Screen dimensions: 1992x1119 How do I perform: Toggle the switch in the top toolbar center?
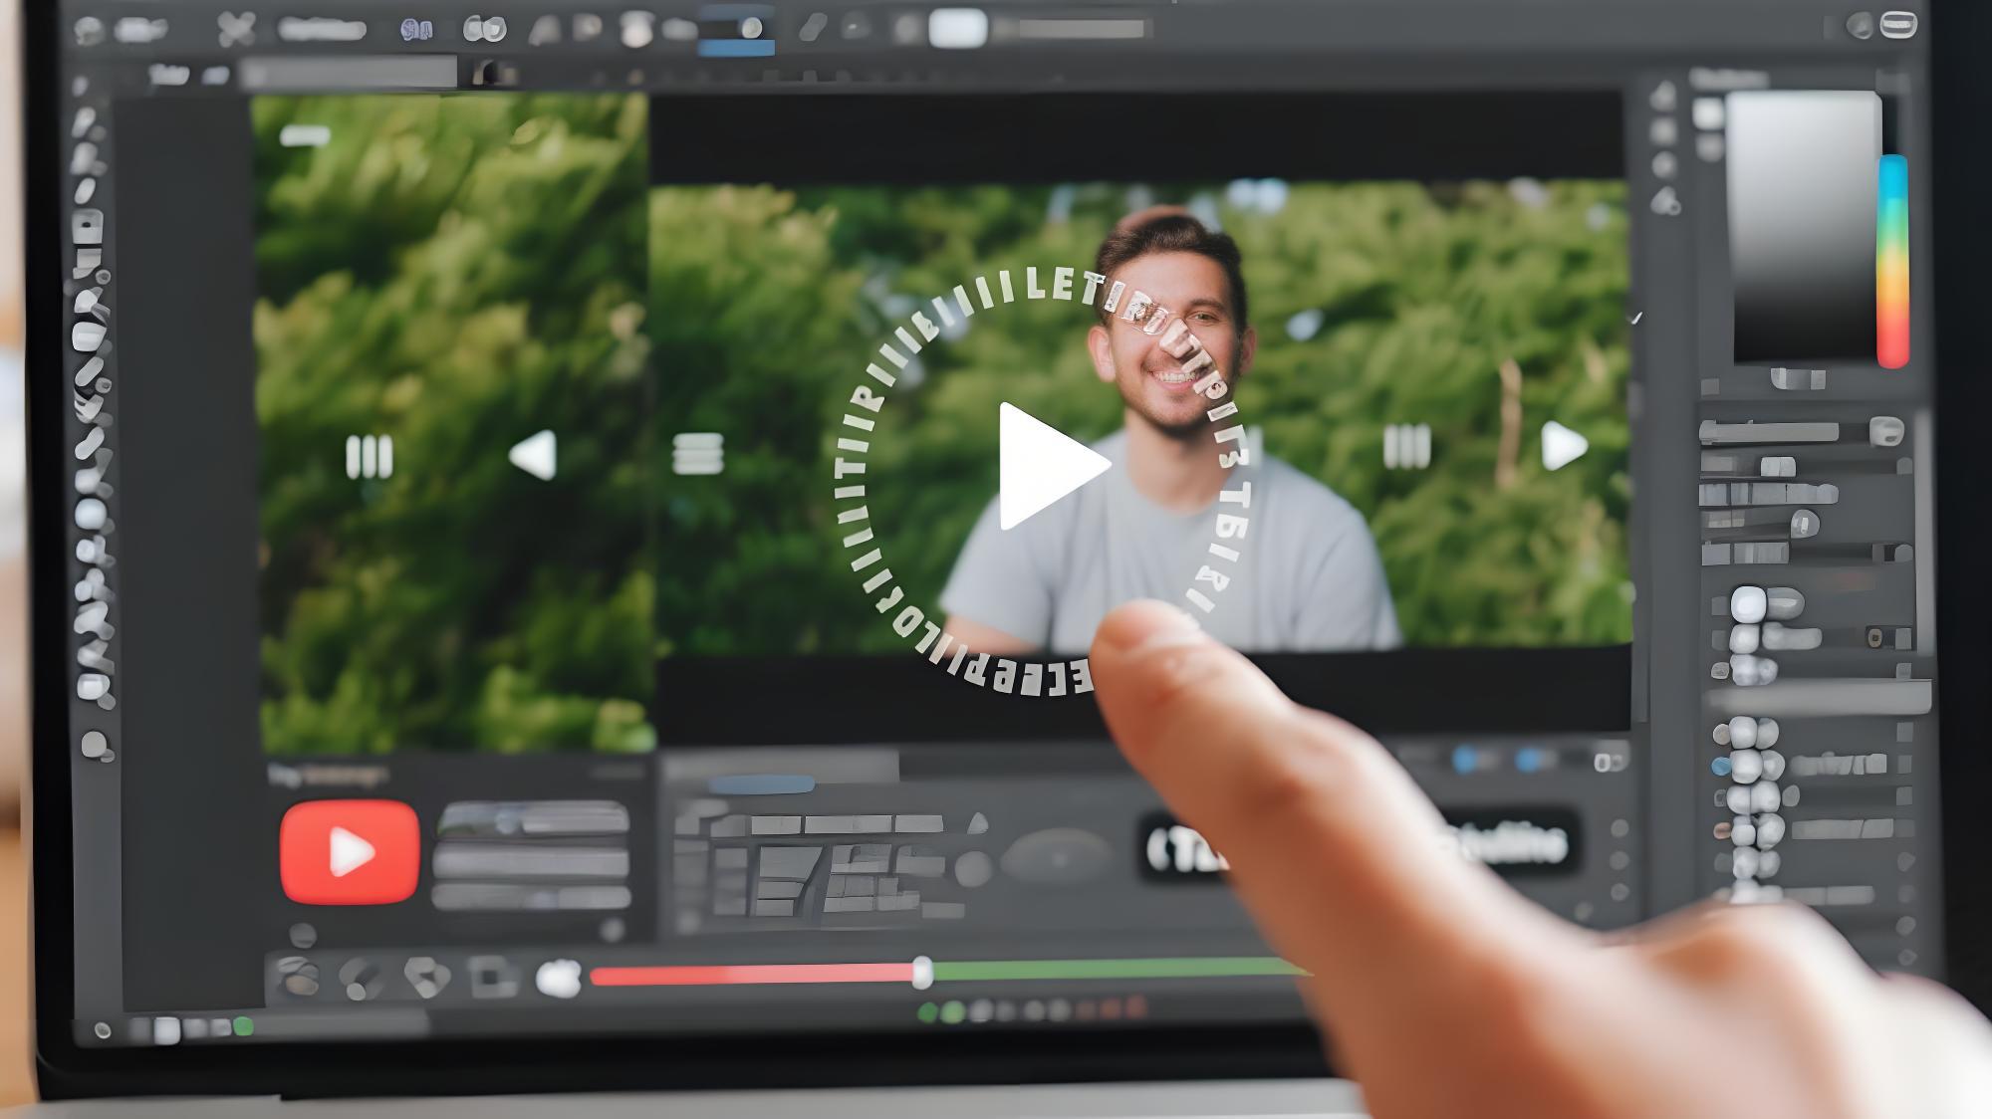(x=737, y=28)
